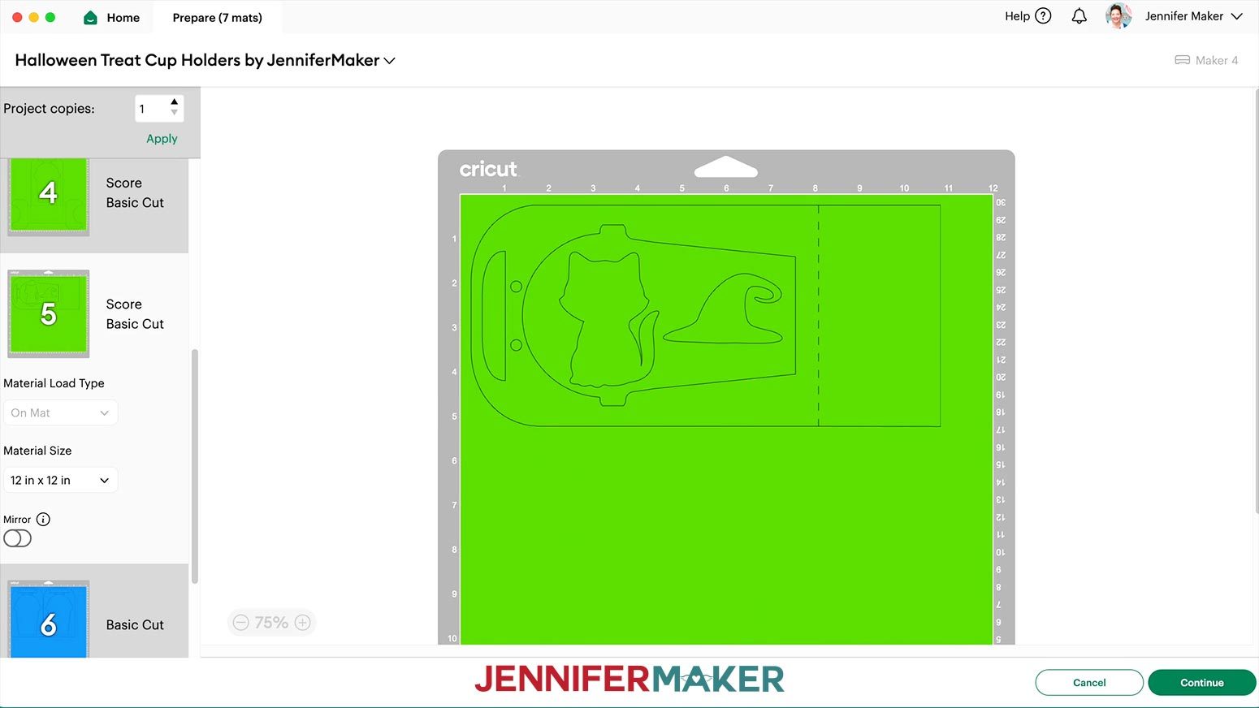Click the 75% zoom level text
The width and height of the screenshot is (1259, 708).
pos(271,623)
